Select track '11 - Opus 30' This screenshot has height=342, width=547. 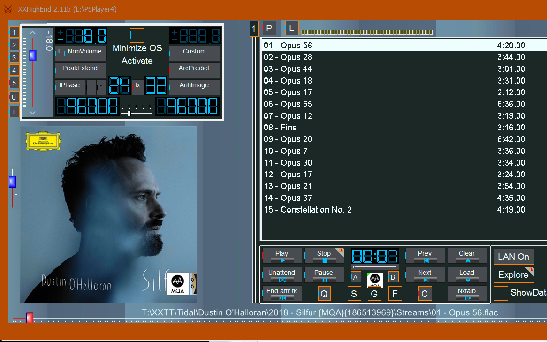404,163
